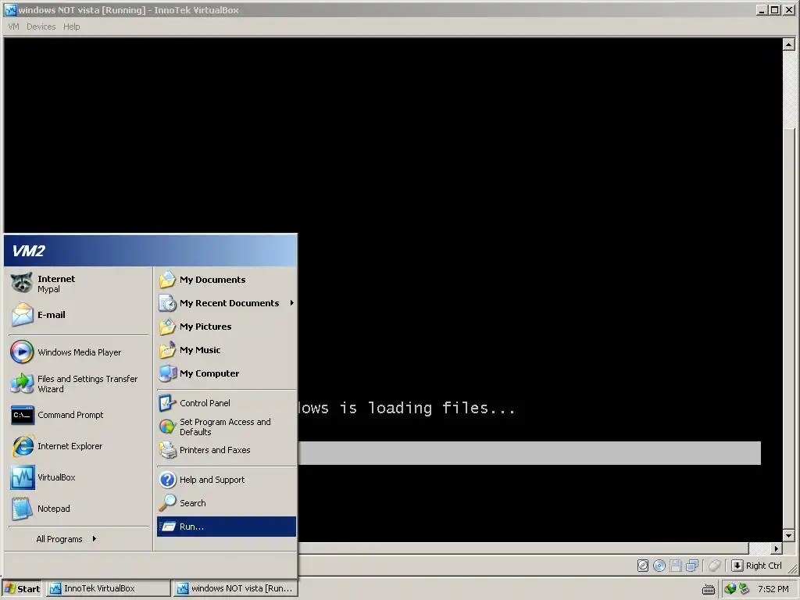Screen dimensions: 800x600
Task: Open Printers and Faxes
Action: coord(227,450)
